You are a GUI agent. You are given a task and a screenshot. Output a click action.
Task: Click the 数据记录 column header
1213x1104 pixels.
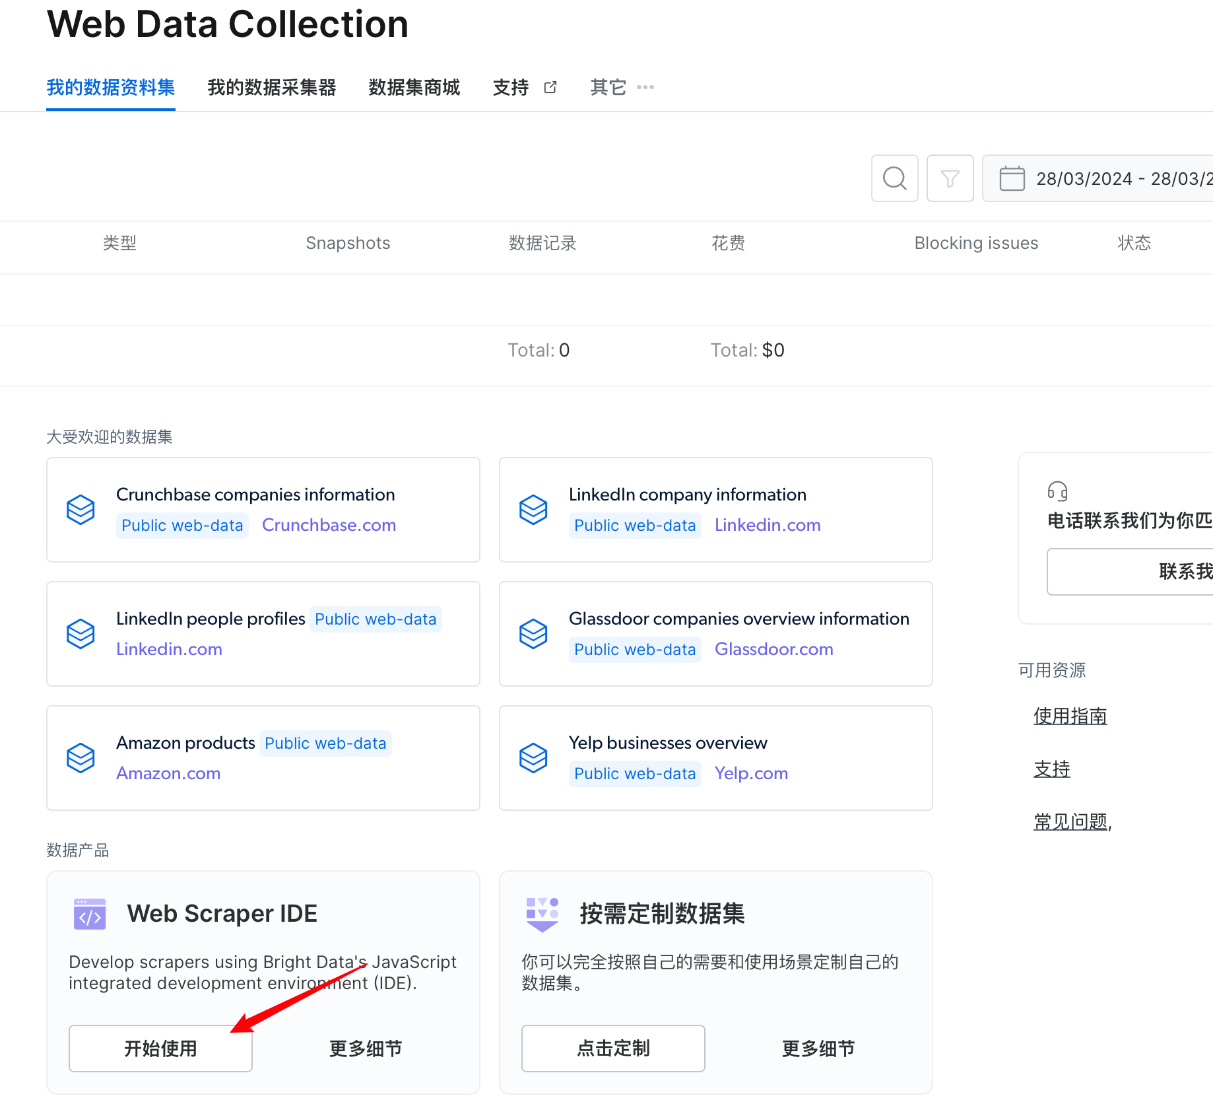pyautogui.click(x=542, y=243)
